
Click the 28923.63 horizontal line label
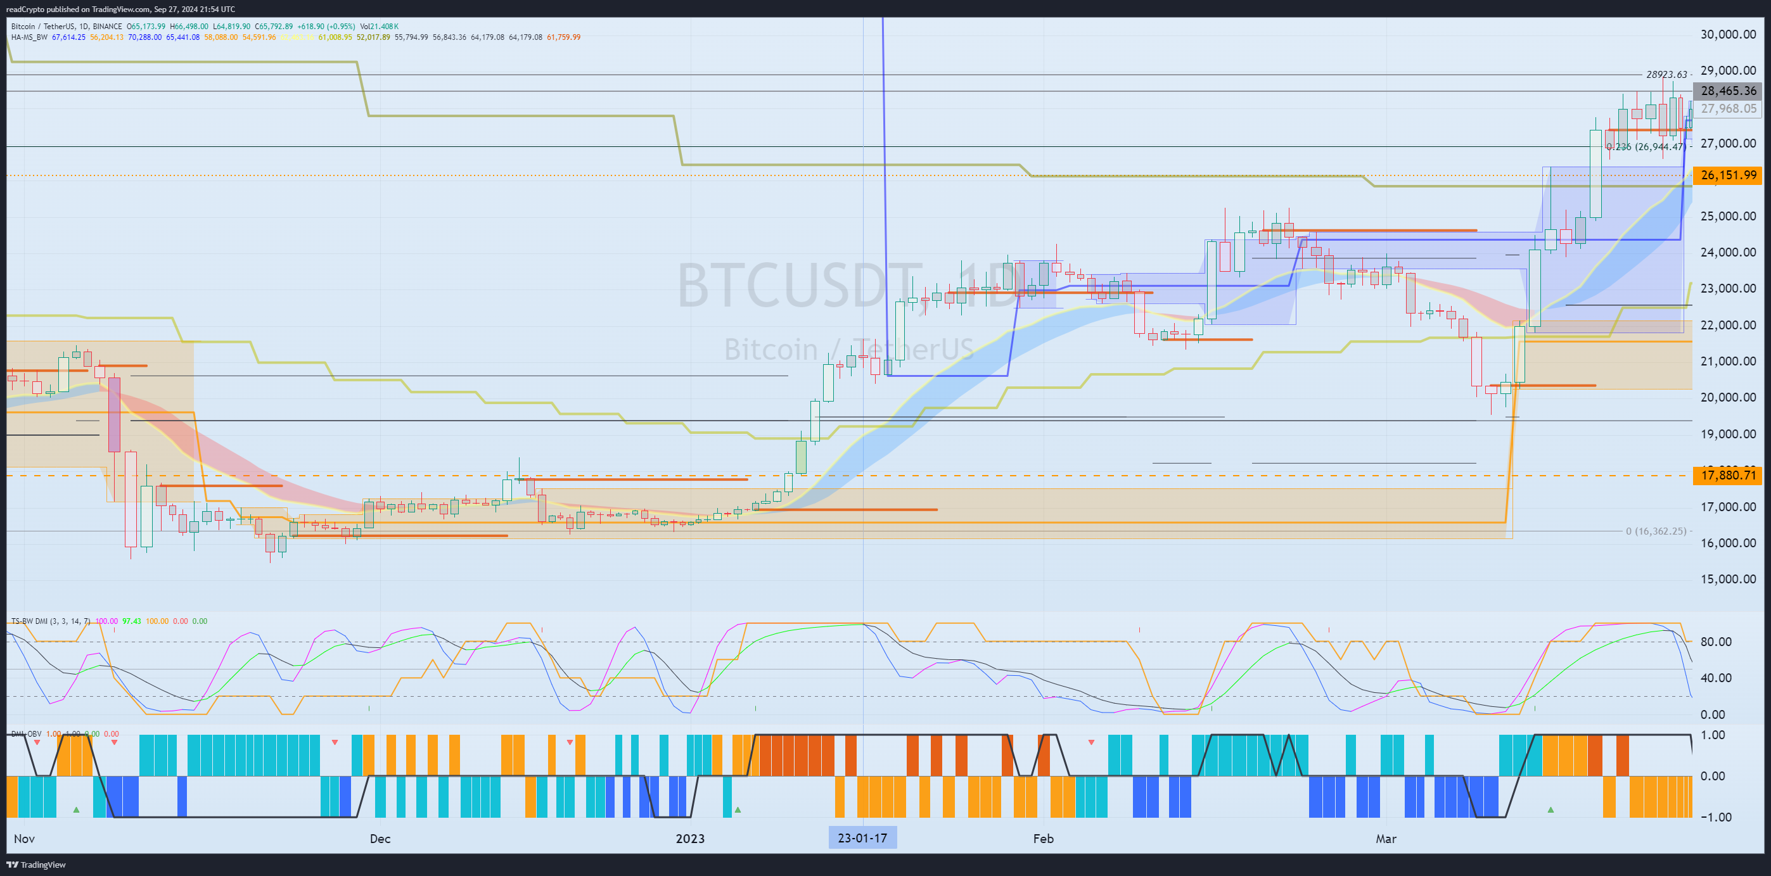[x=1666, y=74]
